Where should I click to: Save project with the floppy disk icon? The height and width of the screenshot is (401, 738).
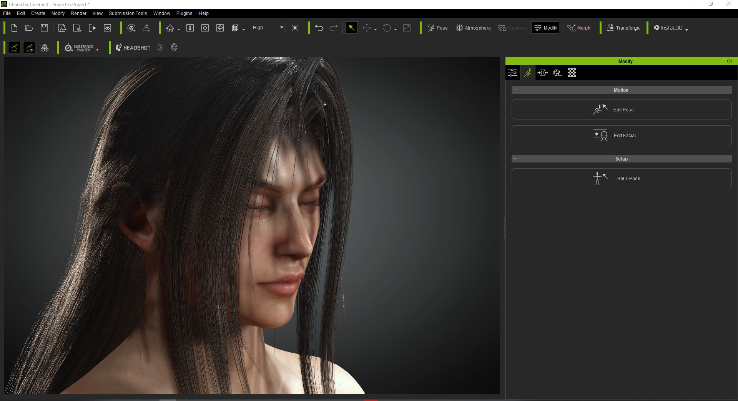[x=45, y=28]
